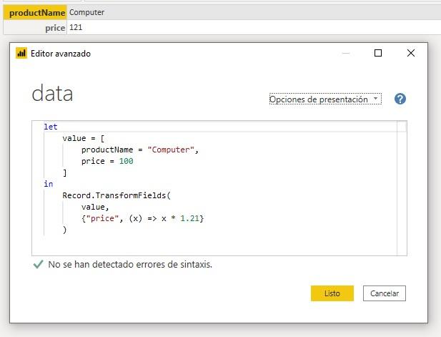Click the "Computer" string in the code
This screenshot has width=441, height=337.
tap(171, 150)
